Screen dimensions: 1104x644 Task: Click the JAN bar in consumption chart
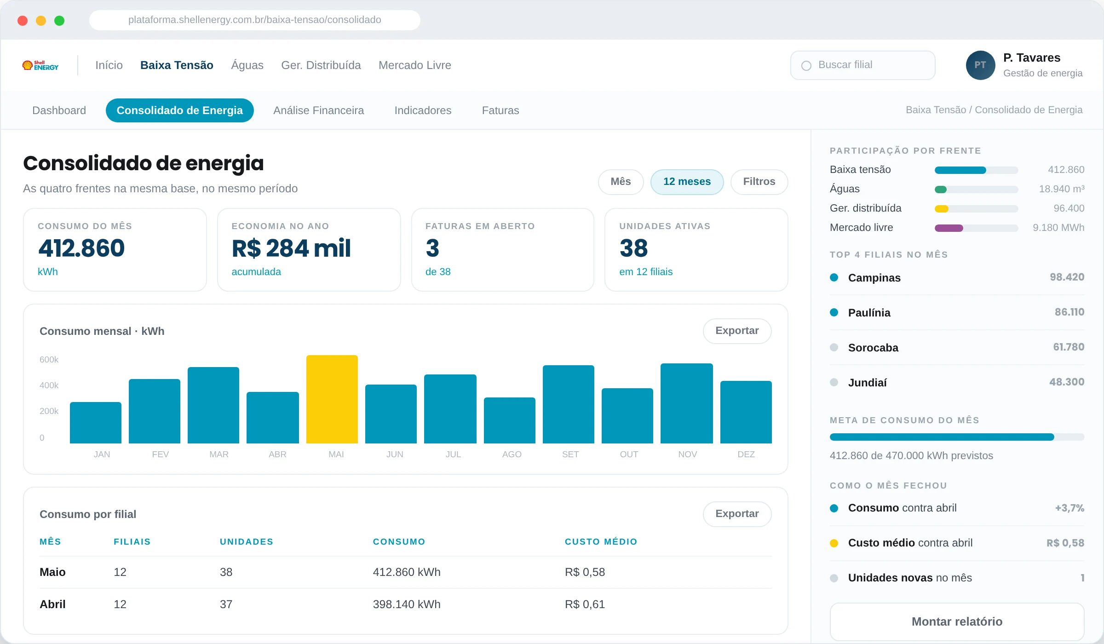point(96,423)
